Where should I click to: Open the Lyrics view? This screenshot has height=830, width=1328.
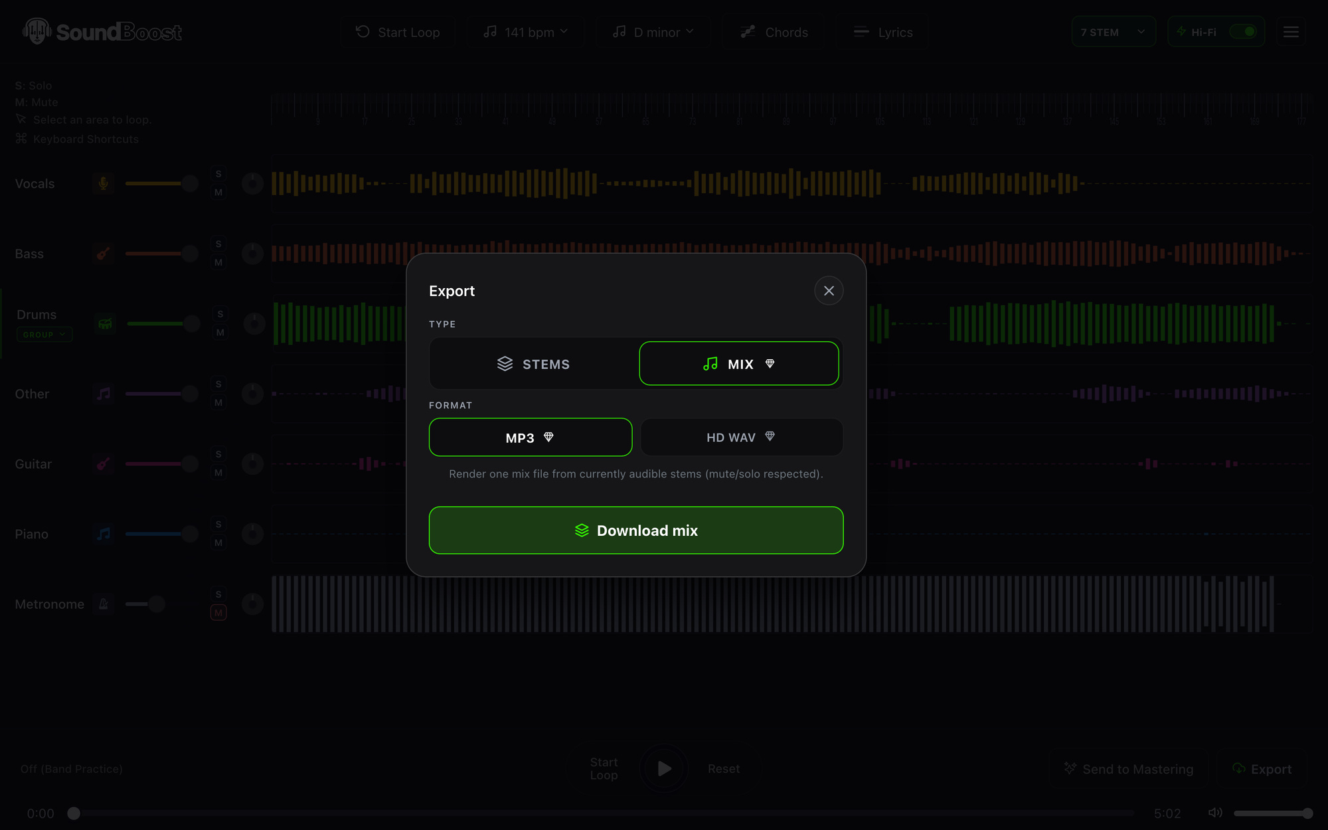coord(882,32)
